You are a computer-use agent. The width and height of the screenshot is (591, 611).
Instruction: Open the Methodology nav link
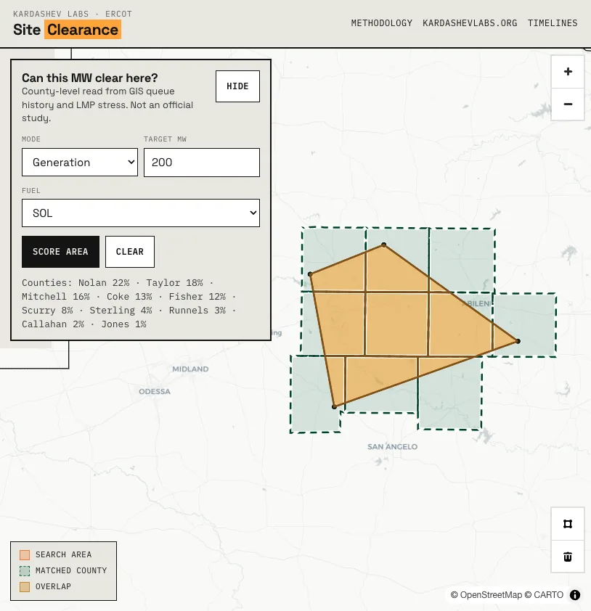click(382, 23)
